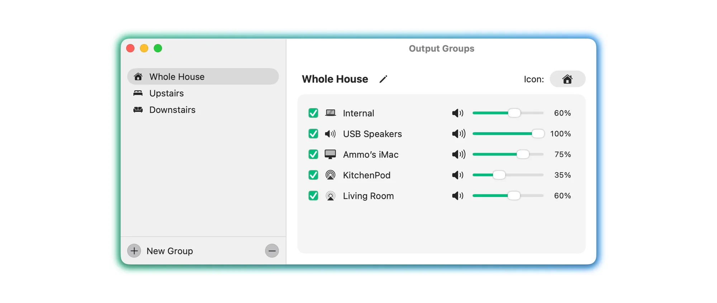Image resolution: width=717 pixels, height=303 pixels.
Task: Open the house Icon picker button
Action: point(568,79)
